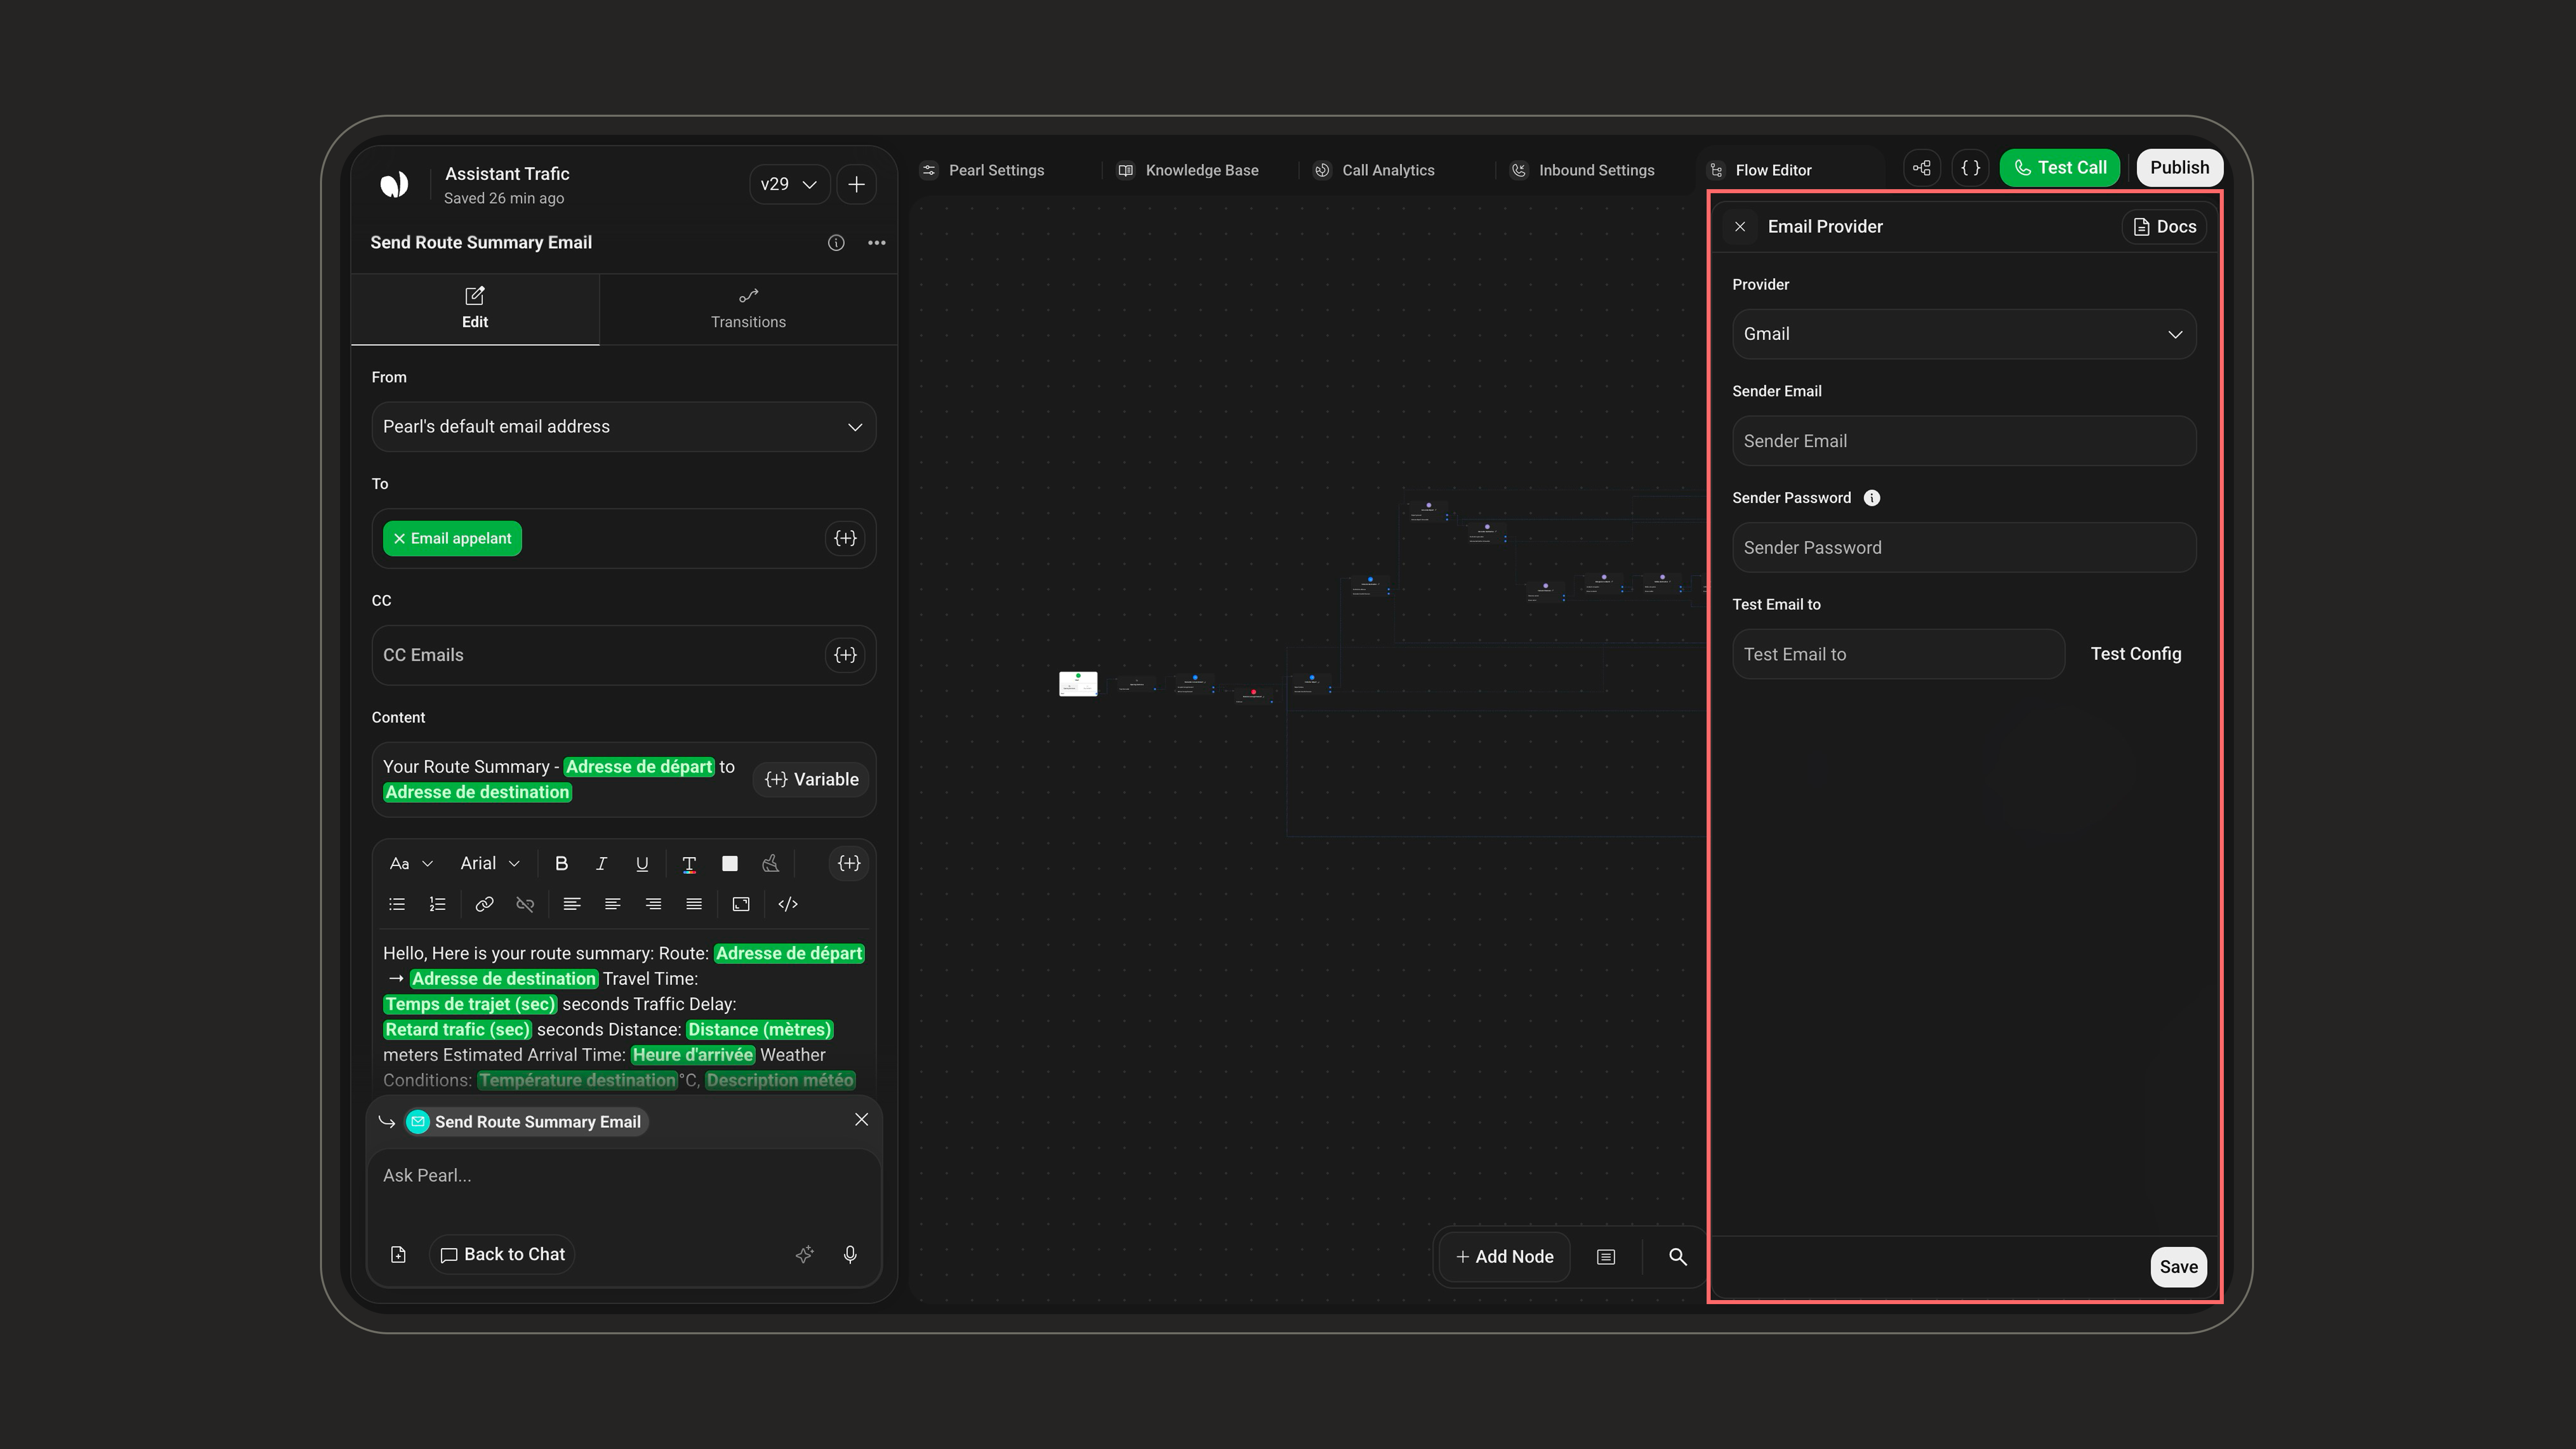Show info for Send Route Summary Email
This screenshot has height=1449, width=2576.
point(836,243)
